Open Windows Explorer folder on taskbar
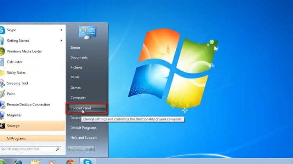This screenshot has height=164, width=293. click(35, 162)
